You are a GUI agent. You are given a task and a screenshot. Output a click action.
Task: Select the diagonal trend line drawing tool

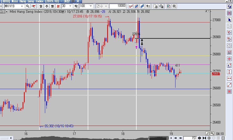tap(230, 85)
